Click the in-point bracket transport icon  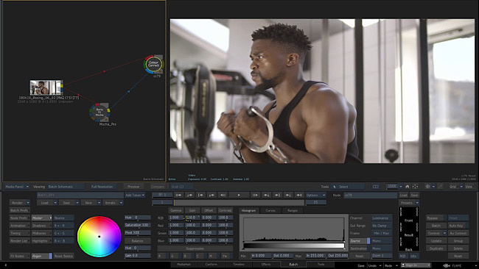point(200,195)
